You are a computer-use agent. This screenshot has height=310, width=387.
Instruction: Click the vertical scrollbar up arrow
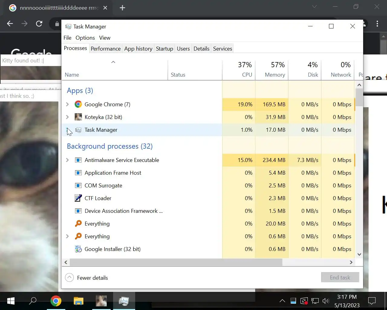(359, 85)
